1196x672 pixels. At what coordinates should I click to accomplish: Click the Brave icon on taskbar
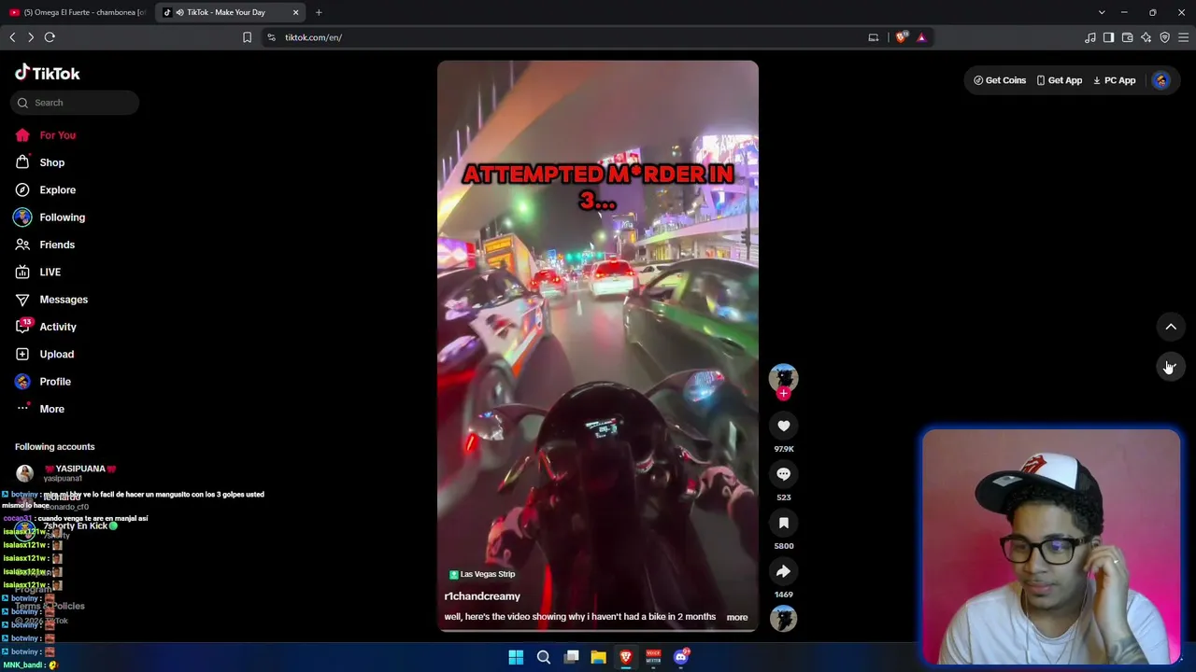point(626,657)
